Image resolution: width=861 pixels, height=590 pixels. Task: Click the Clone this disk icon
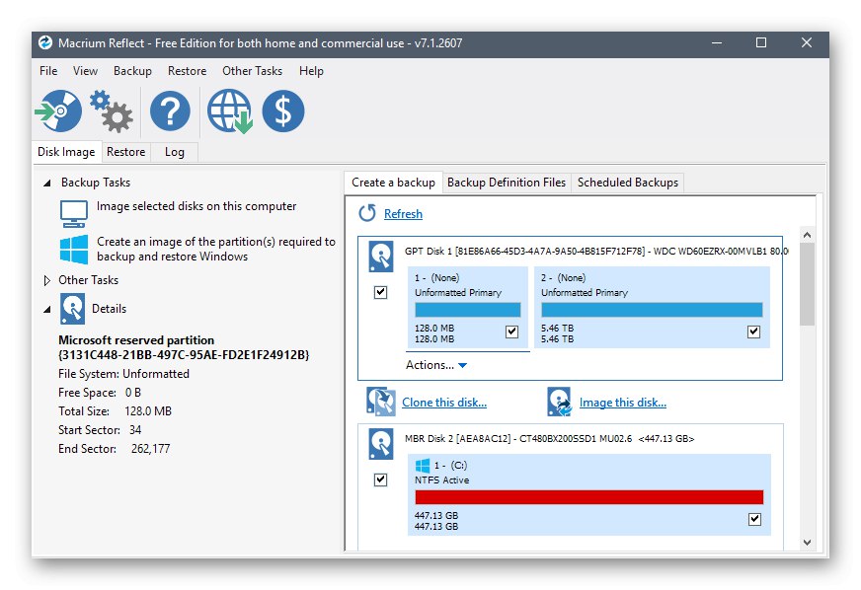pyautogui.click(x=381, y=402)
